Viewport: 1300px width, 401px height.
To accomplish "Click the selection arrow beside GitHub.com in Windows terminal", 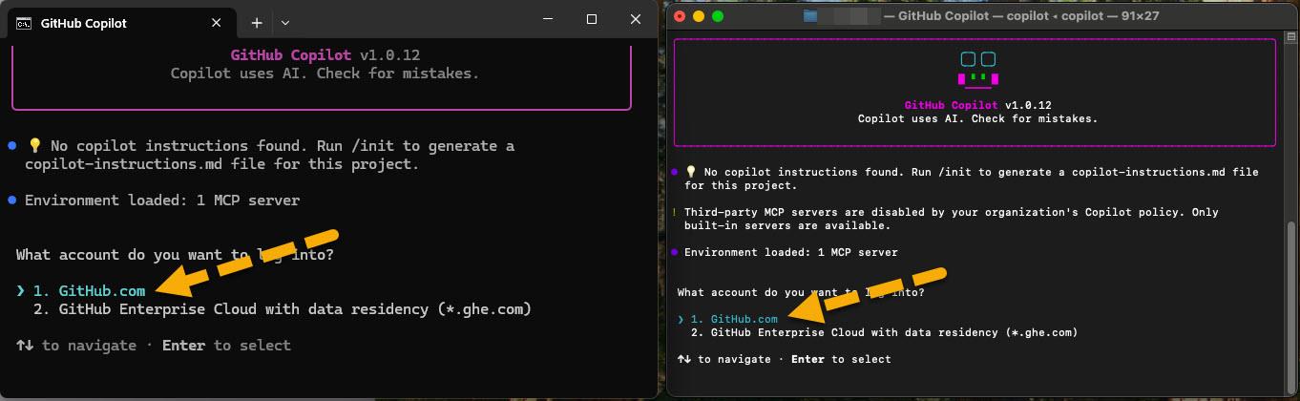I will (x=20, y=291).
